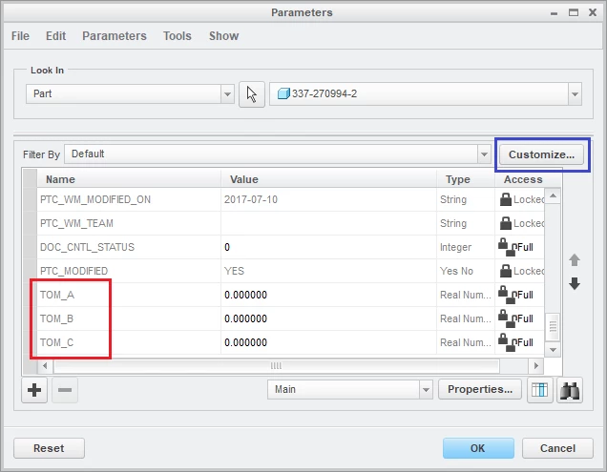Open the Filter By Default dropdown

click(484, 154)
